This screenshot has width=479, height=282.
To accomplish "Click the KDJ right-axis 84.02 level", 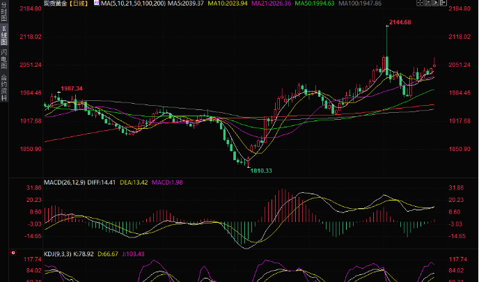I will point(456,271).
